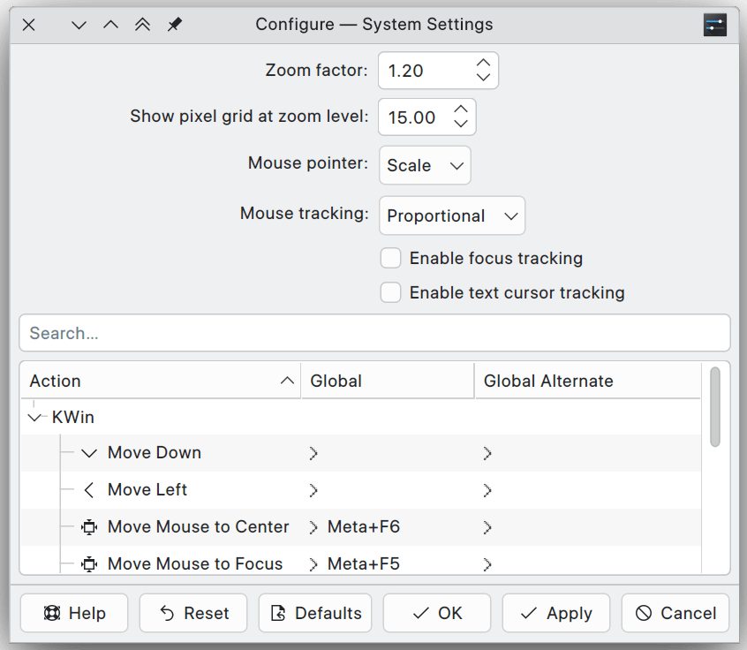Click the double-chevron keep-above icon
Screen dimensions: 747x650
[142, 25]
